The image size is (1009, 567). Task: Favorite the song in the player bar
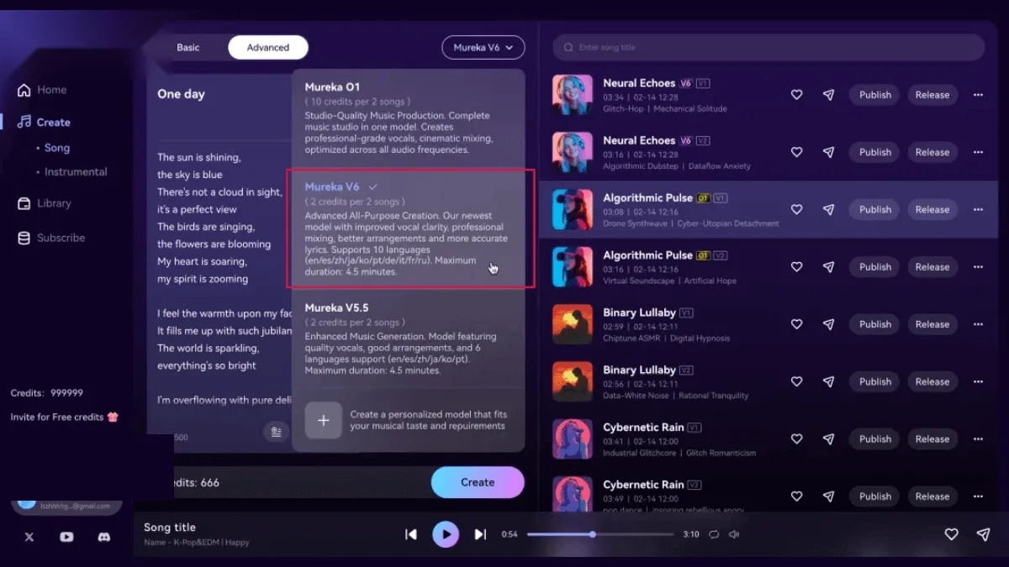pyautogui.click(x=951, y=534)
